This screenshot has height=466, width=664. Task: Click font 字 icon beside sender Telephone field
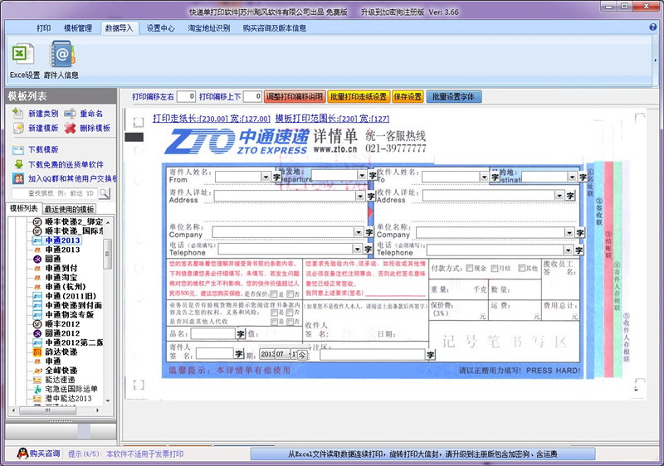[368, 250]
